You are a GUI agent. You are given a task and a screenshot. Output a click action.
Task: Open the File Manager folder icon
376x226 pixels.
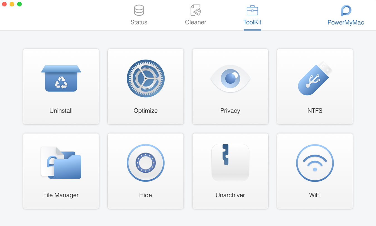61,163
